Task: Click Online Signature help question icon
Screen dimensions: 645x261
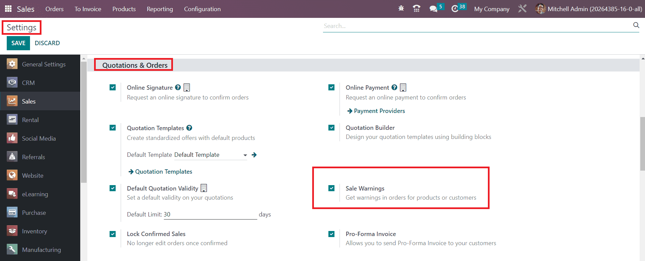Action: coord(178,87)
